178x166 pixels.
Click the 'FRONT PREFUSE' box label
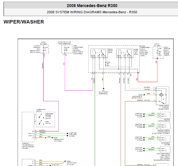coord(167,51)
